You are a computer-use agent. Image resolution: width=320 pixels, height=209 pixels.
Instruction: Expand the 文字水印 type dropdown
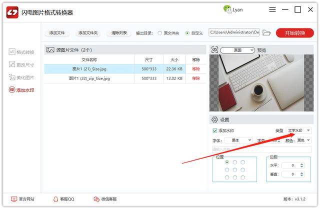pos(299,130)
